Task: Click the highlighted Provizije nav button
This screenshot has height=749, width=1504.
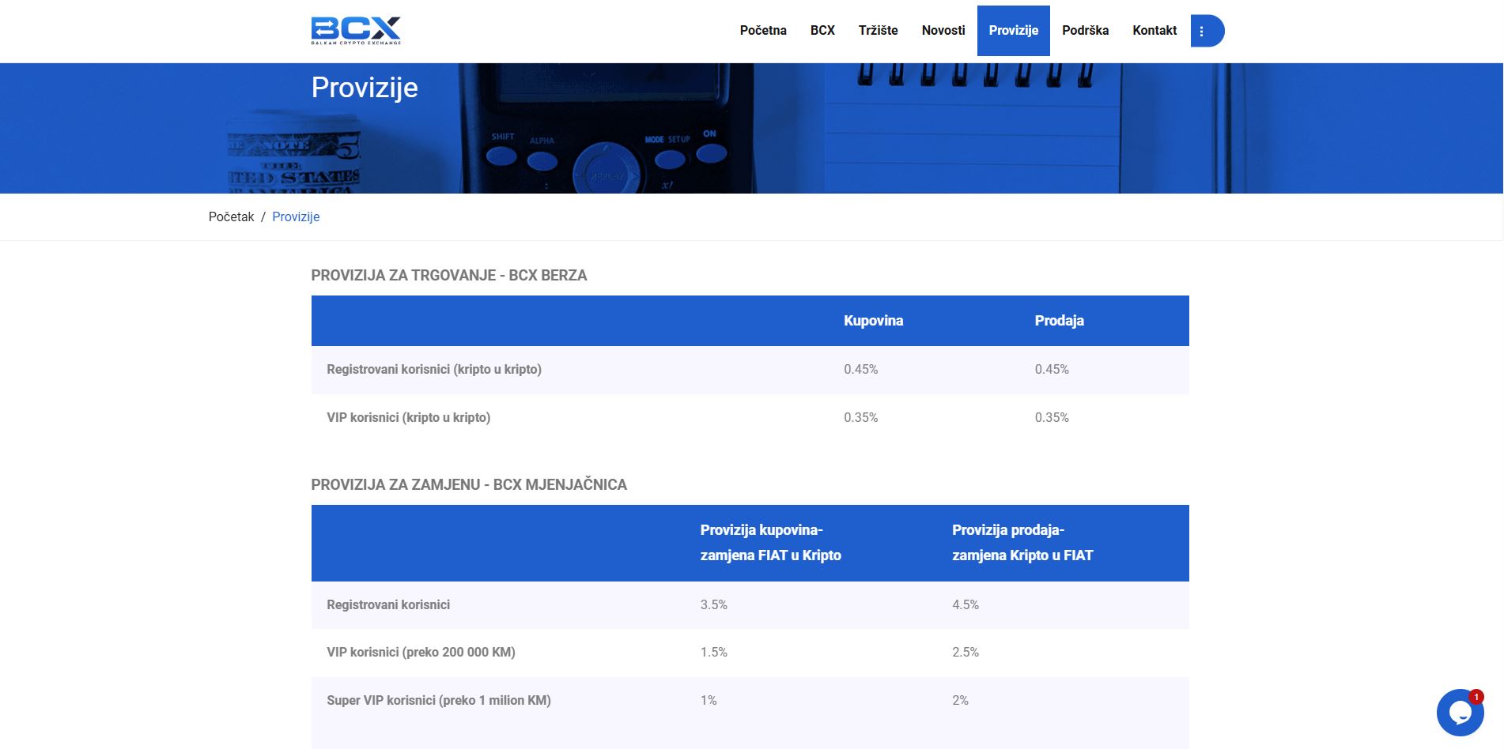Action: [1014, 30]
